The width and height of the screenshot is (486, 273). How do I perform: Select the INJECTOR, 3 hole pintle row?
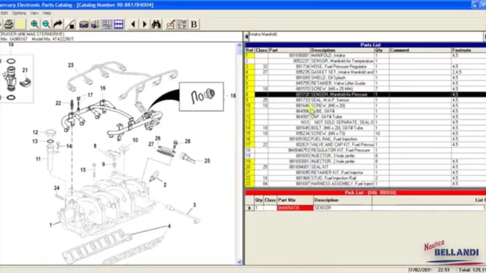(x=365, y=156)
